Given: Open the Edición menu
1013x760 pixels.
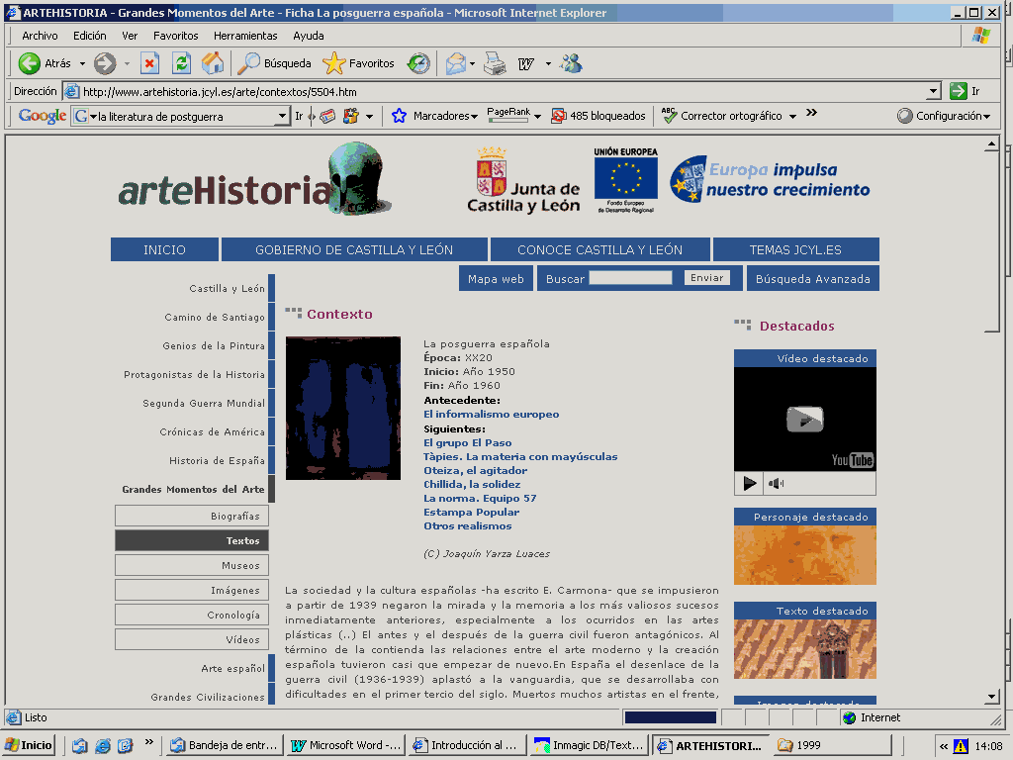Looking at the screenshot, I should (89, 36).
